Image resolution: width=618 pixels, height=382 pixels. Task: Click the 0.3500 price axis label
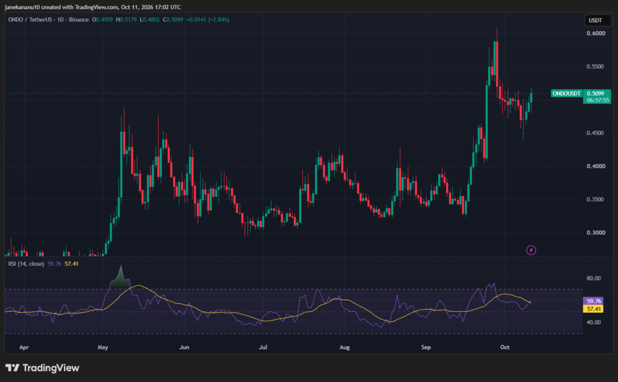[x=595, y=199]
